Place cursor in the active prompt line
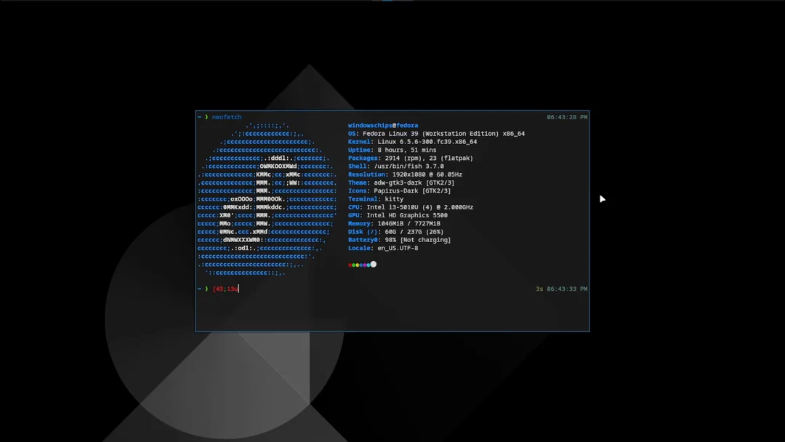The height and width of the screenshot is (442, 785). coord(233,288)
